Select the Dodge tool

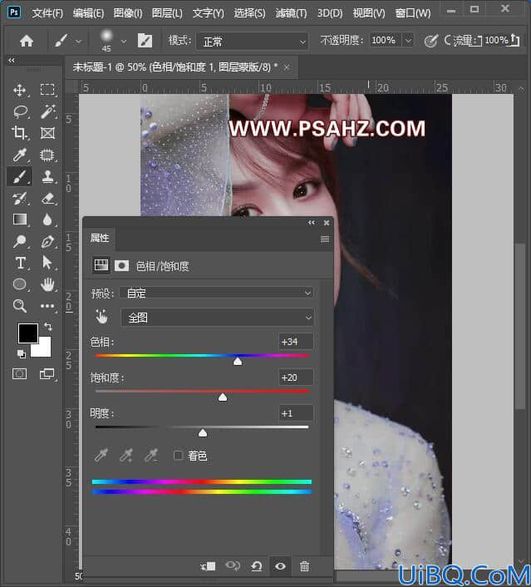(x=19, y=241)
